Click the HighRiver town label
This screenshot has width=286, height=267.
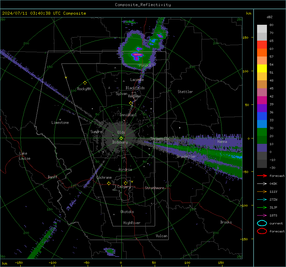point(132,223)
